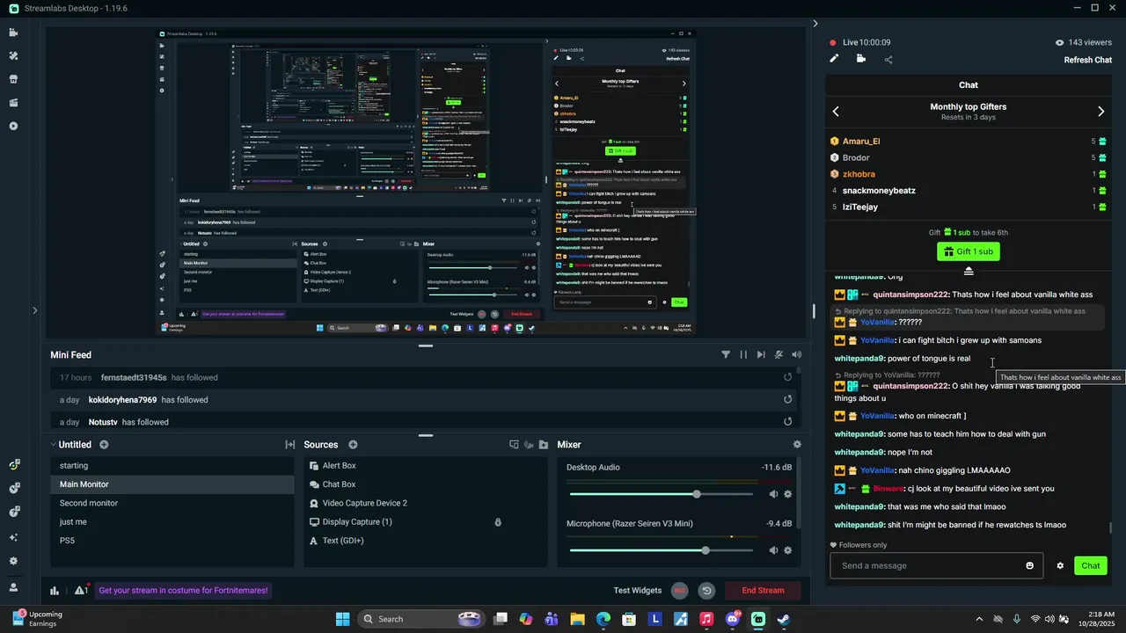This screenshot has height=633, width=1126.
Task: Open the Editor tab in left sidebar
Action: 13,33
